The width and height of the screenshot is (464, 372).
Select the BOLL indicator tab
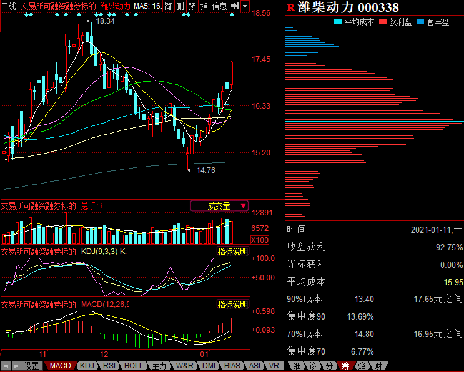[x=134, y=366]
